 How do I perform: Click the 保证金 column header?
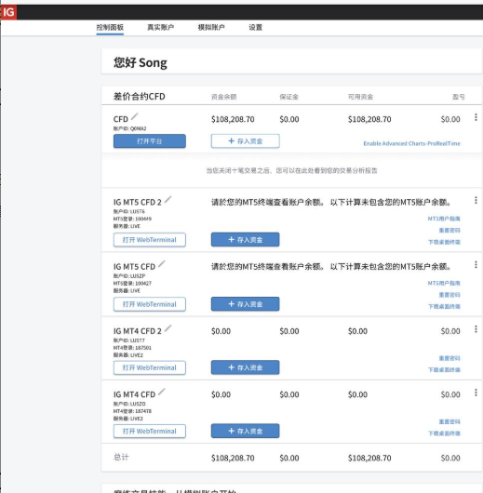click(x=288, y=97)
